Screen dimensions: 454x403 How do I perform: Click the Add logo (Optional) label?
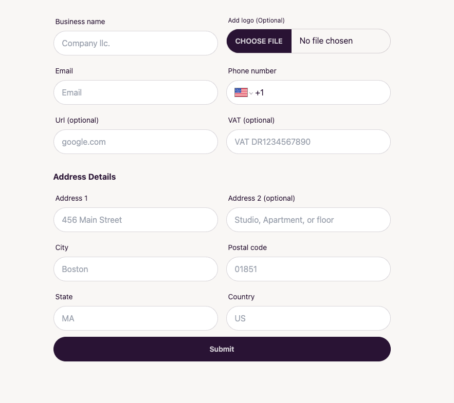point(256,21)
